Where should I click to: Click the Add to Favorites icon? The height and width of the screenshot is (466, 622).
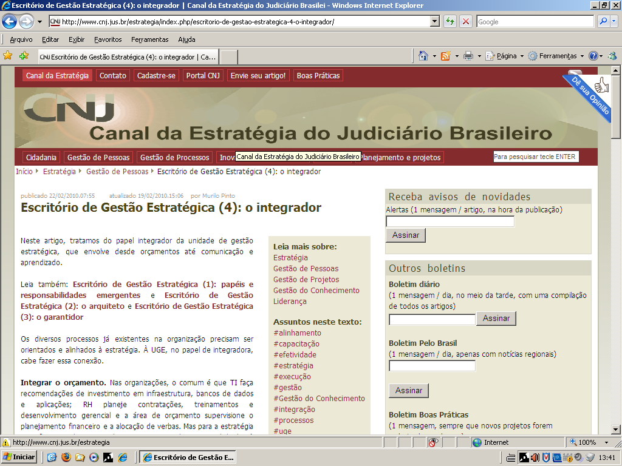(x=24, y=56)
